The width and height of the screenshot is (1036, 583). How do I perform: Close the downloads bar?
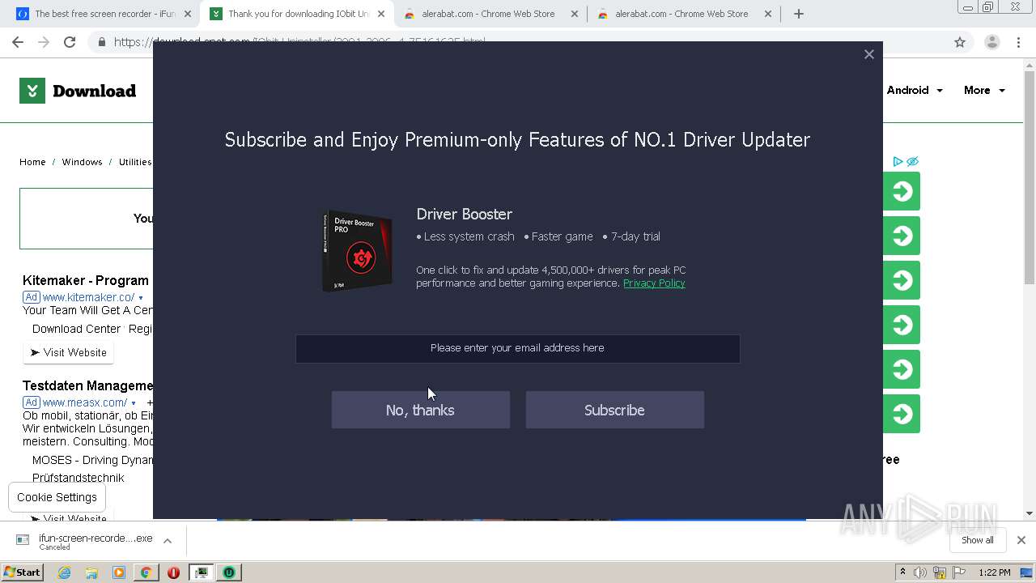click(1021, 540)
